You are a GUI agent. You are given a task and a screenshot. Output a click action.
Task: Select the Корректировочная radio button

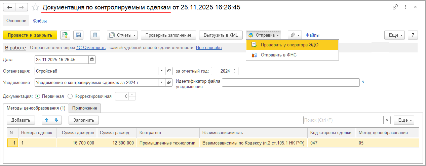[x=70, y=96]
